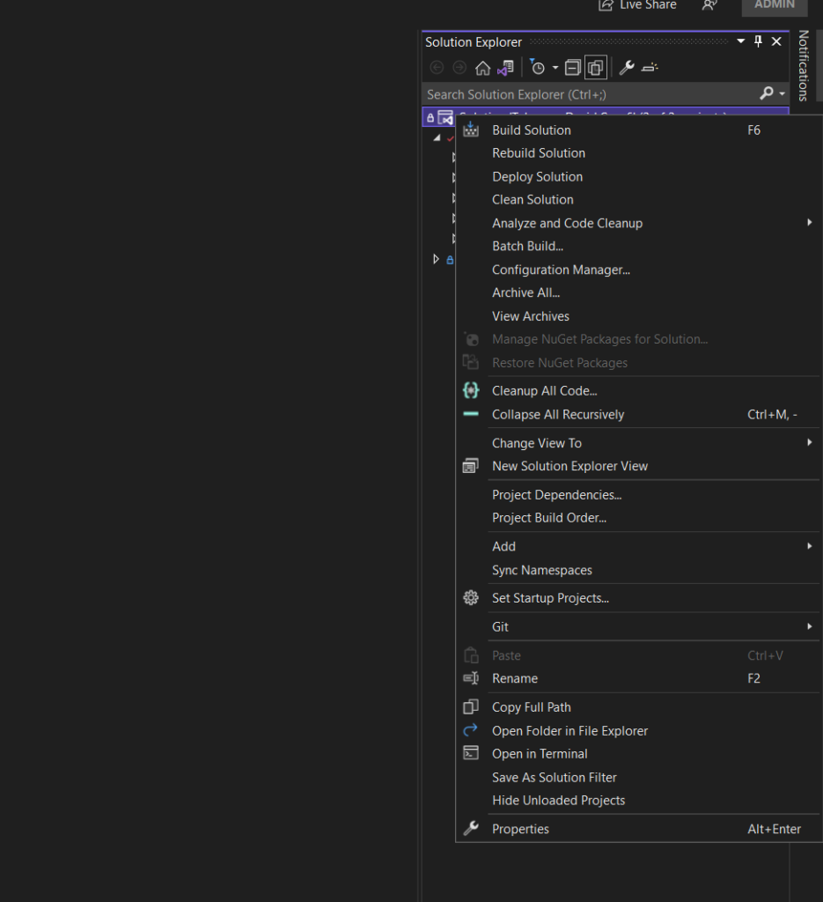Screen dimensions: 823x902
Task: Select Build Solution from the context menu
Action: click(x=532, y=130)
